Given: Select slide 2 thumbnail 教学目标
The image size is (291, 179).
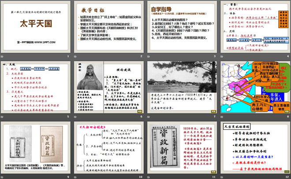Looking at the screenshot, I should click(x=109, y=27).
